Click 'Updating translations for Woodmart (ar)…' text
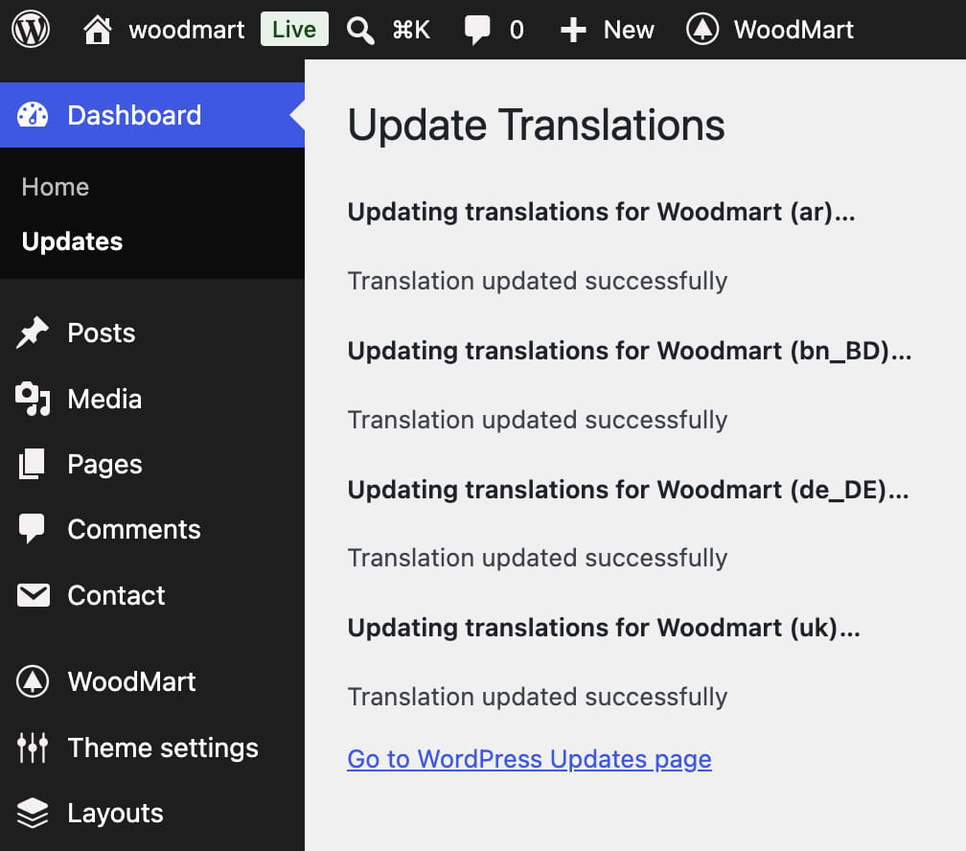 601,212
